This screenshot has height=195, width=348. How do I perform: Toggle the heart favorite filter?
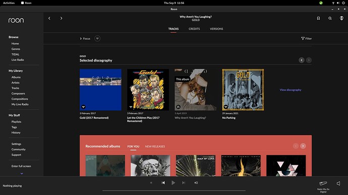[x=97, y=39]
